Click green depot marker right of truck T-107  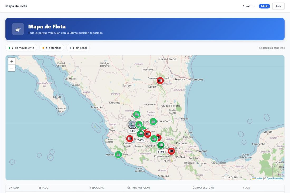[139, 125]
